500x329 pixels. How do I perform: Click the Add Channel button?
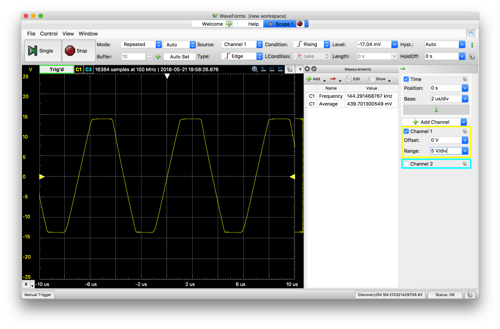click(431, 122)
